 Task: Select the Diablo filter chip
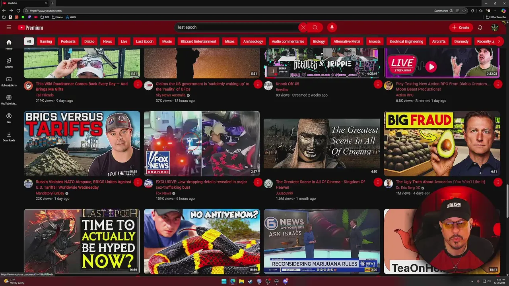coord(89,41)
